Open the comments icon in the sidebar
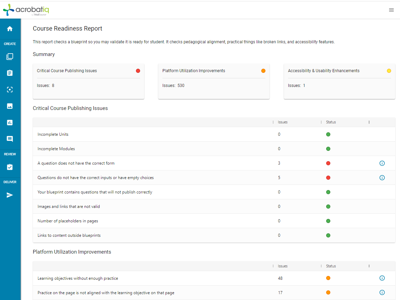 pyautogui.click(x=10, y=139)
